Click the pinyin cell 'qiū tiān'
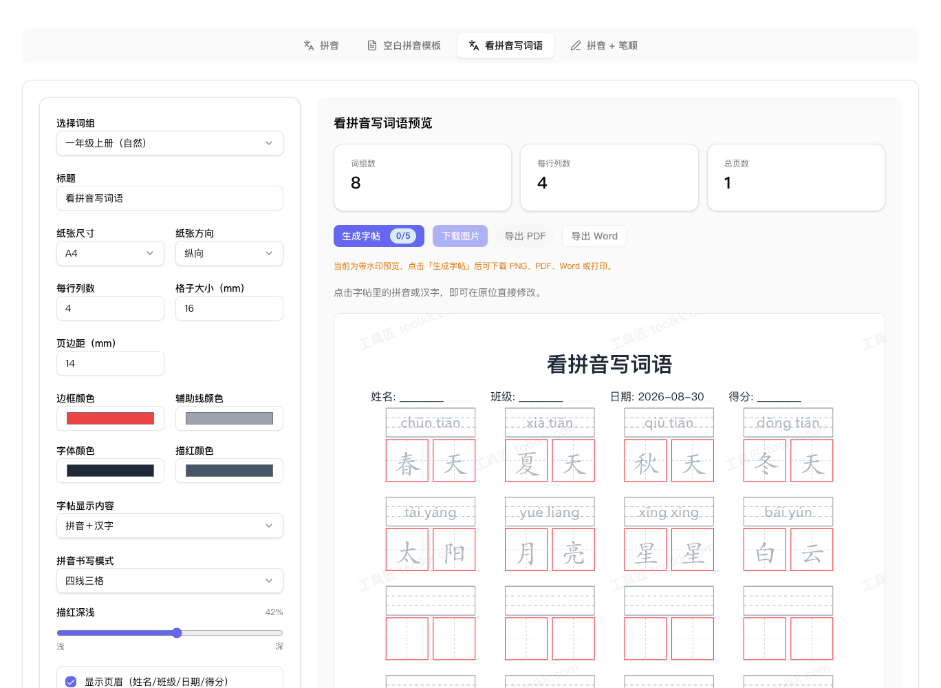 point(669,422)
